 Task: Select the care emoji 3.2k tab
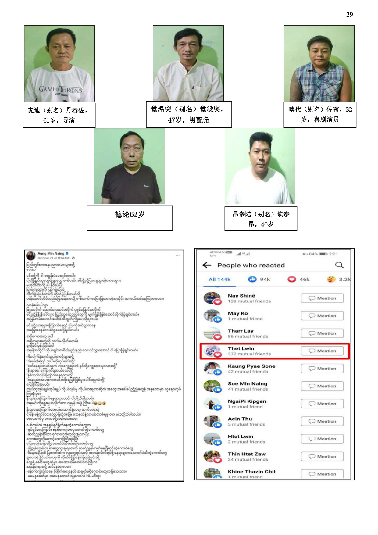pos(339,279)
